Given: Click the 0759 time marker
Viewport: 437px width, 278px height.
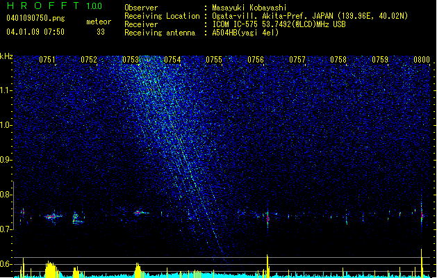Looking at the screenshot, I should tap(380, 60).
